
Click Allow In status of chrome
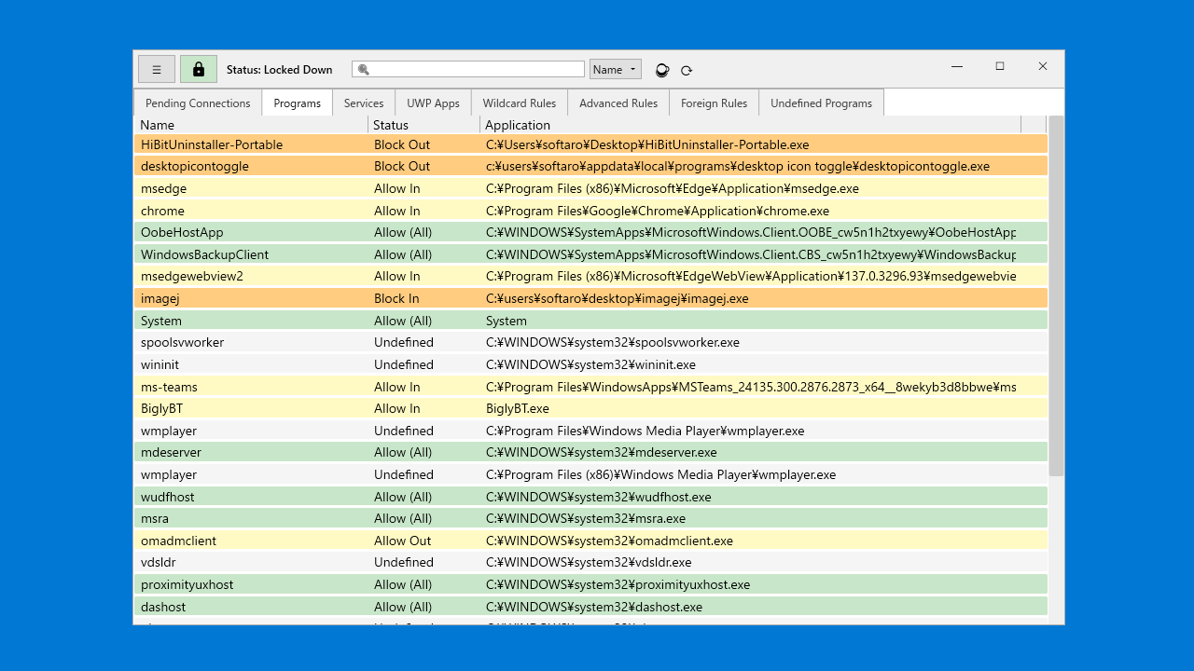pos(396,211)
